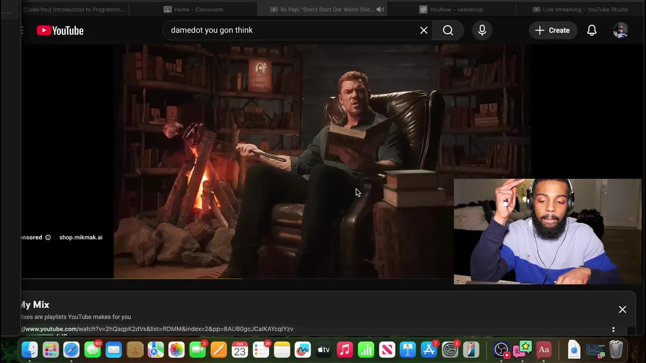
Task: Open YouTube notifications bell
Action: tap(592, 30)
